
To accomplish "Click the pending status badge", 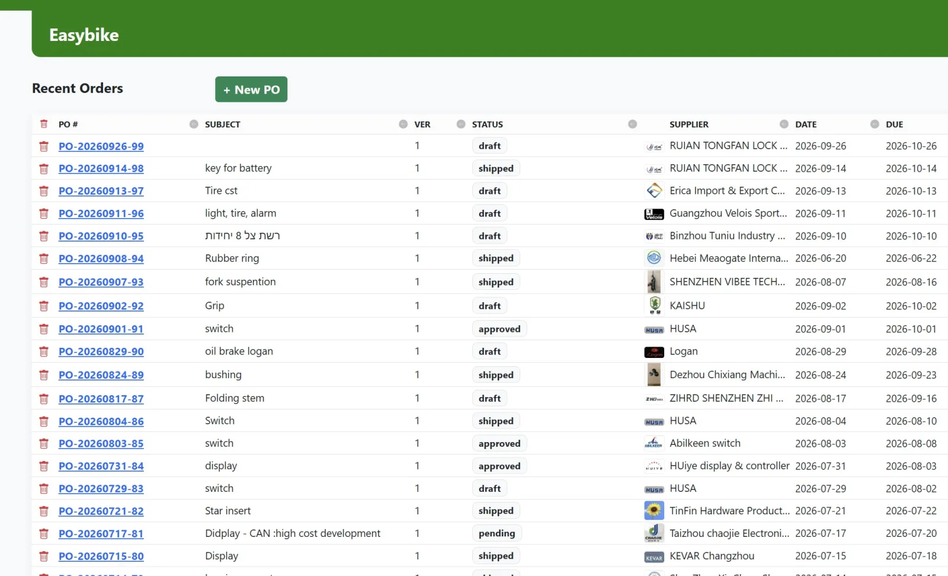I will click(497, 533).
